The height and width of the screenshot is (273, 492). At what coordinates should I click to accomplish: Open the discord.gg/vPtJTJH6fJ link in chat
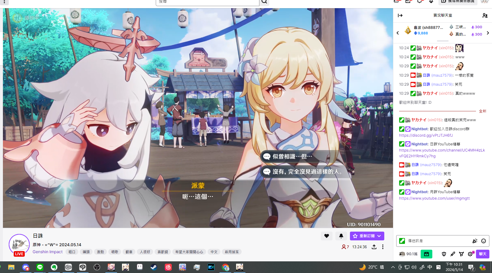point(426,135)
